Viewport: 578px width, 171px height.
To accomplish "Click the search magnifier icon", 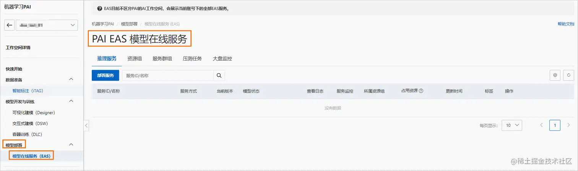I will click(x=219, y=75).
